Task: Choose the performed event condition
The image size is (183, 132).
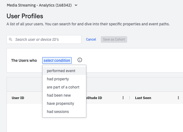Action: point(61,71)
